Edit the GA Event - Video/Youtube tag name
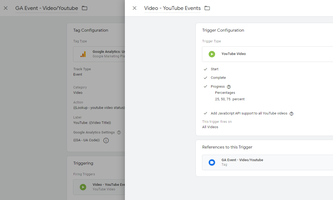 [47, 8]
